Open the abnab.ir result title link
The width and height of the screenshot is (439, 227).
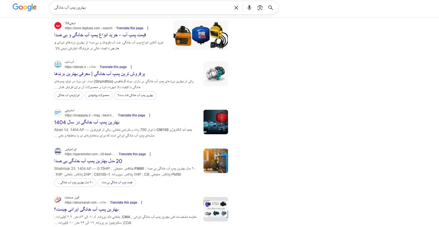(99, 74)
